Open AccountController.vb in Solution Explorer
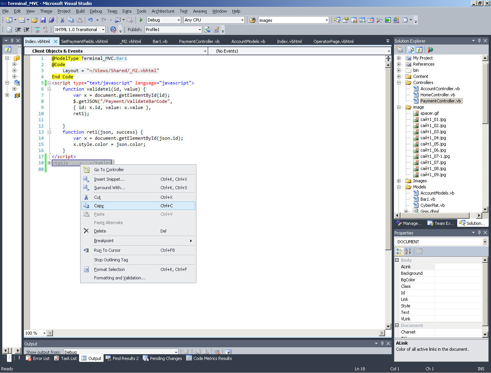This screenshot has height=373, width=491. (x=440, y=89)
